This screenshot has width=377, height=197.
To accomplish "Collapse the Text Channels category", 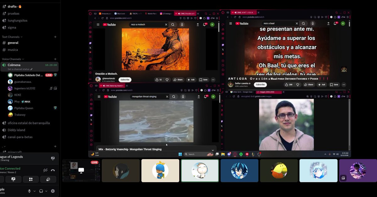I will click(13, 37).
